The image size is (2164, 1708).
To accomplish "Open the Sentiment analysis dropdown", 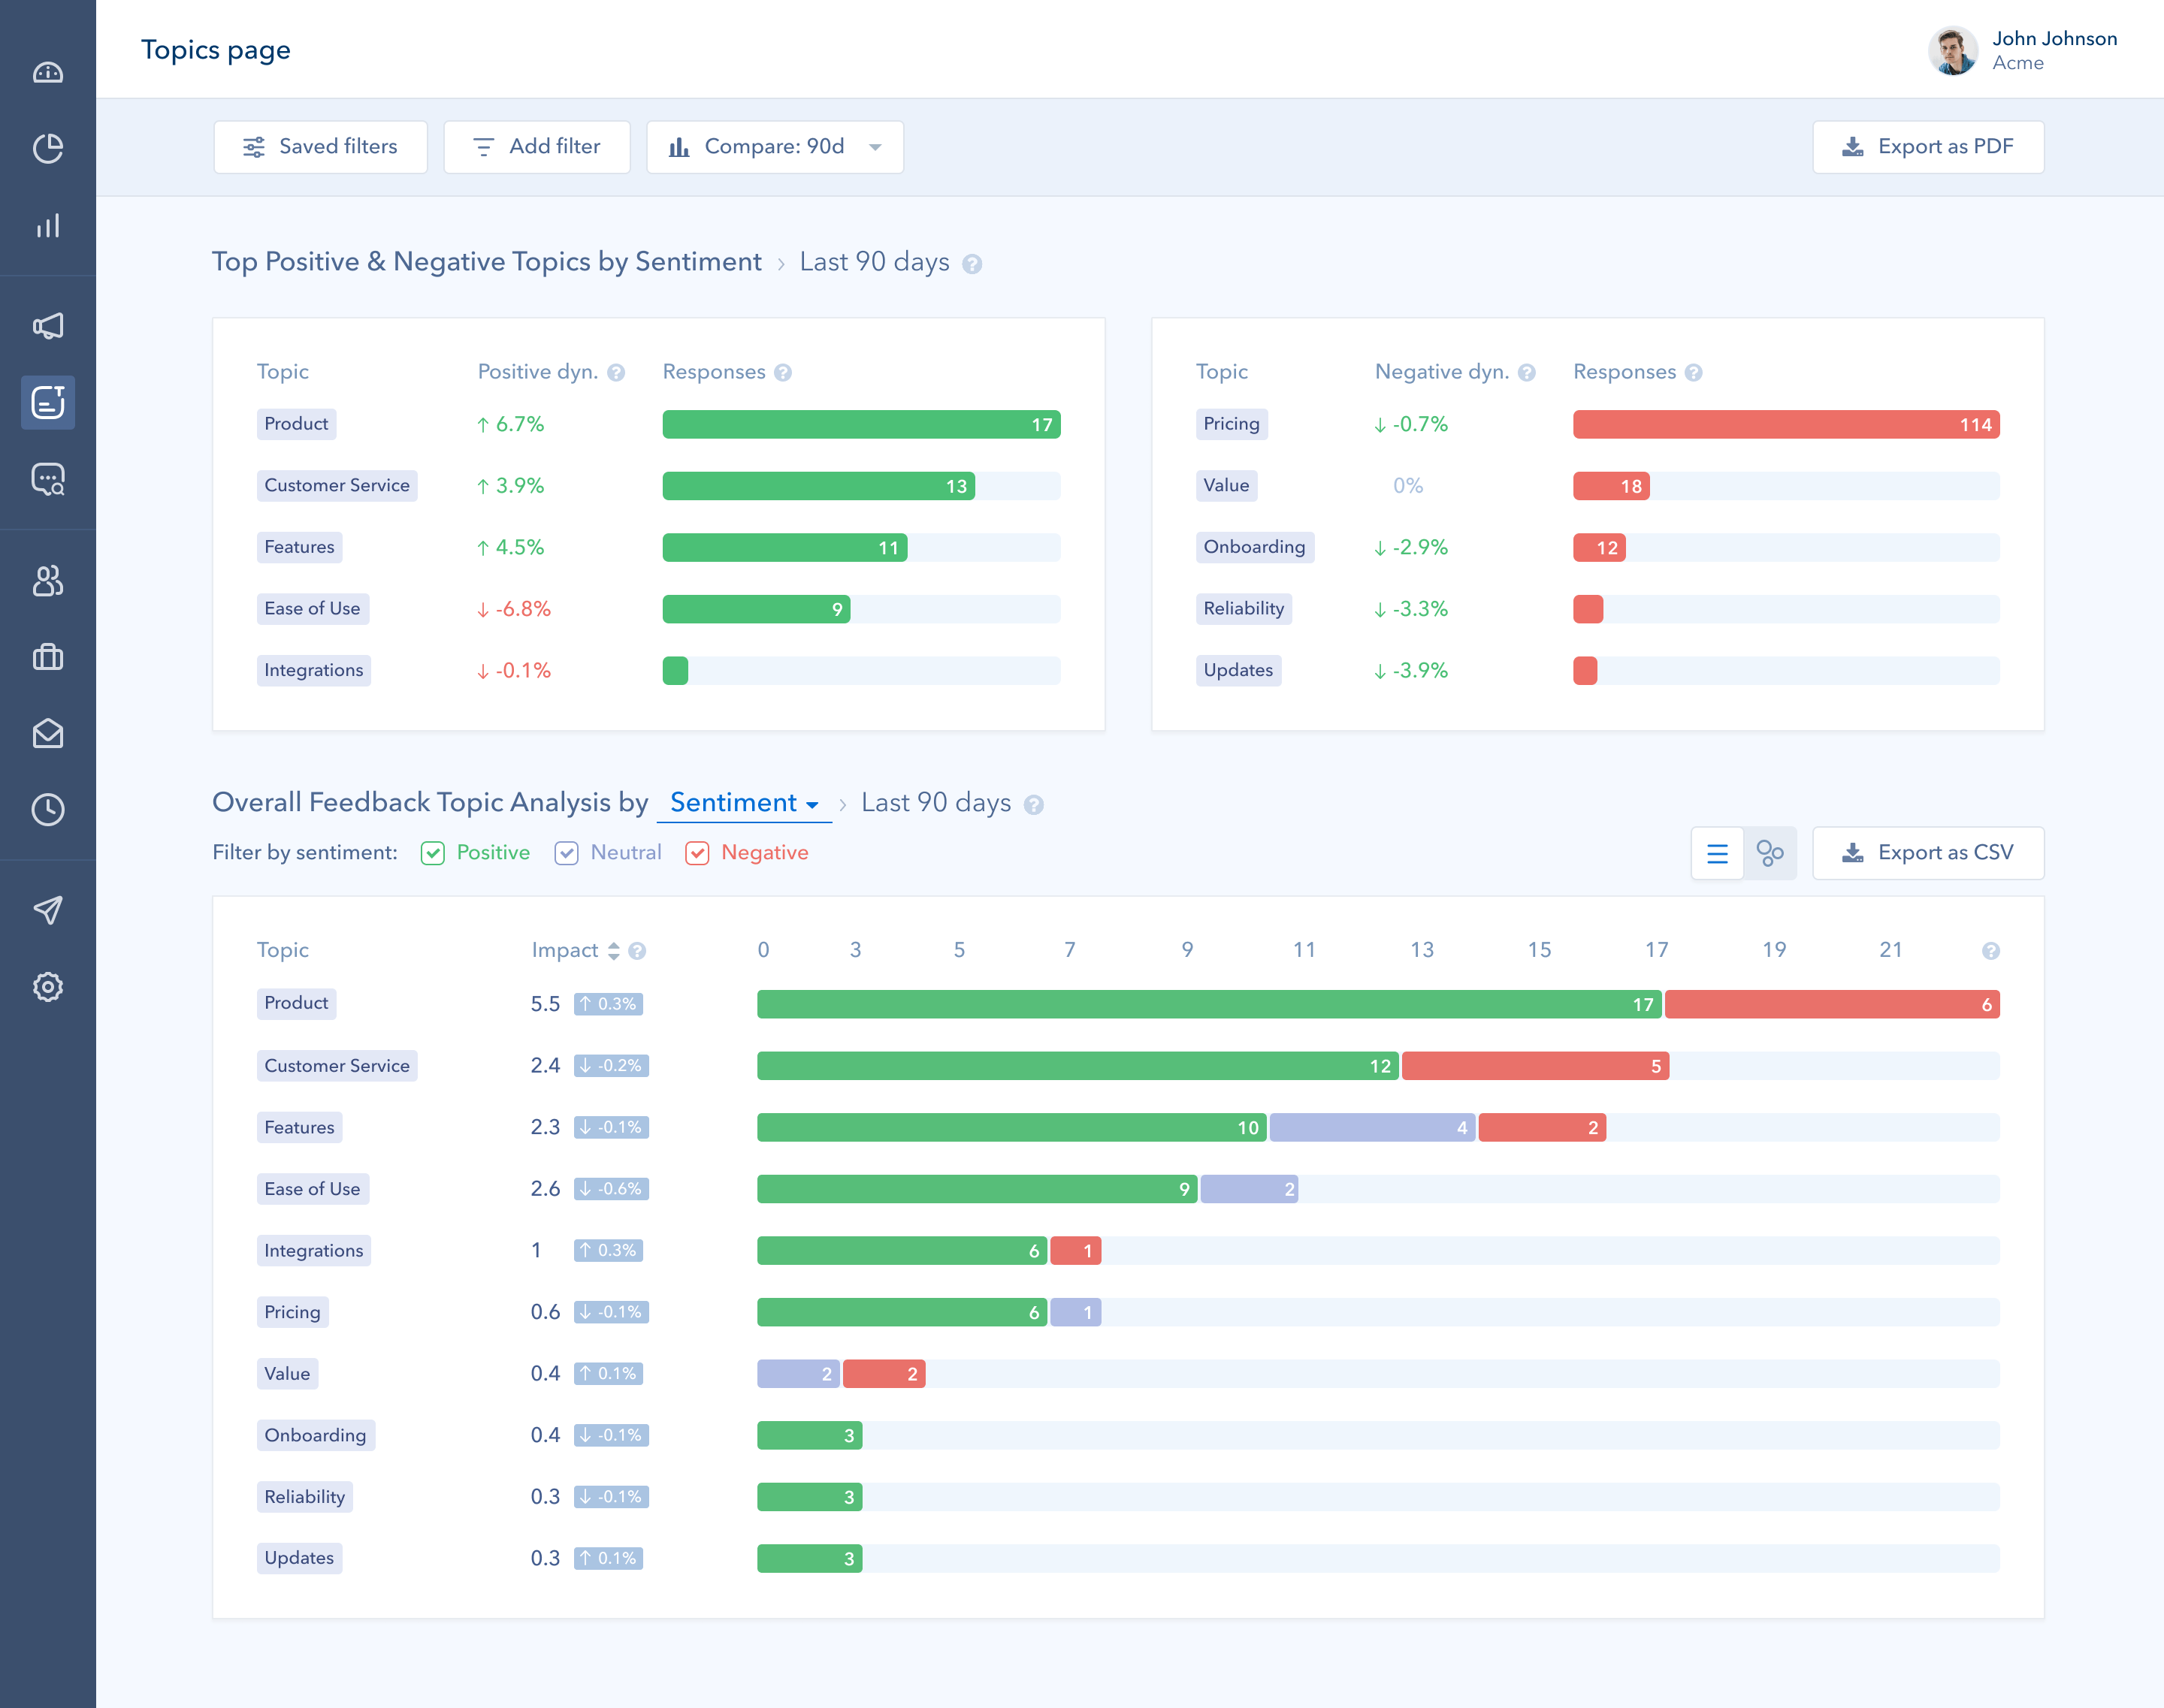I will pyautogui.click(x=743, y=803).
